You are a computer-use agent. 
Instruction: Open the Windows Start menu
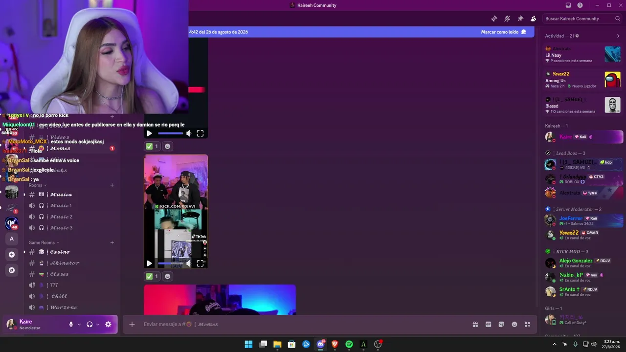point(248,344)
